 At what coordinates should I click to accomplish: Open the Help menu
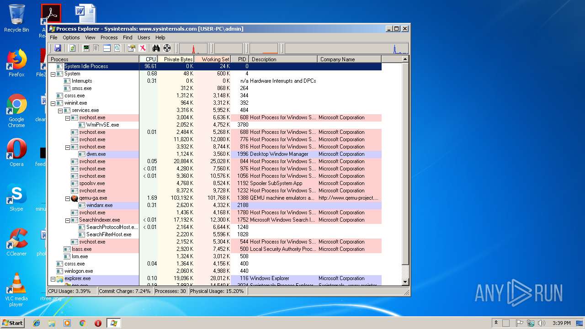click(x=160, y=37)
